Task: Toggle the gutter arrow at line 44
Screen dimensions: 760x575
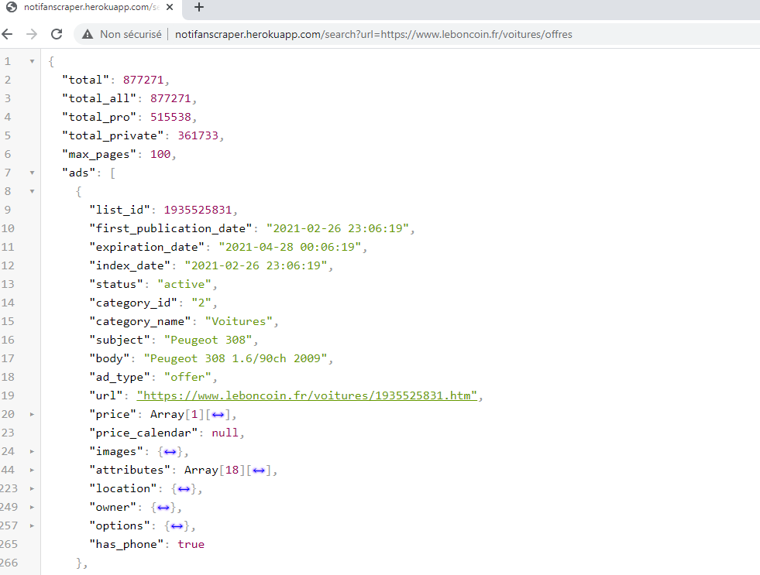Action: coord(32,470)
